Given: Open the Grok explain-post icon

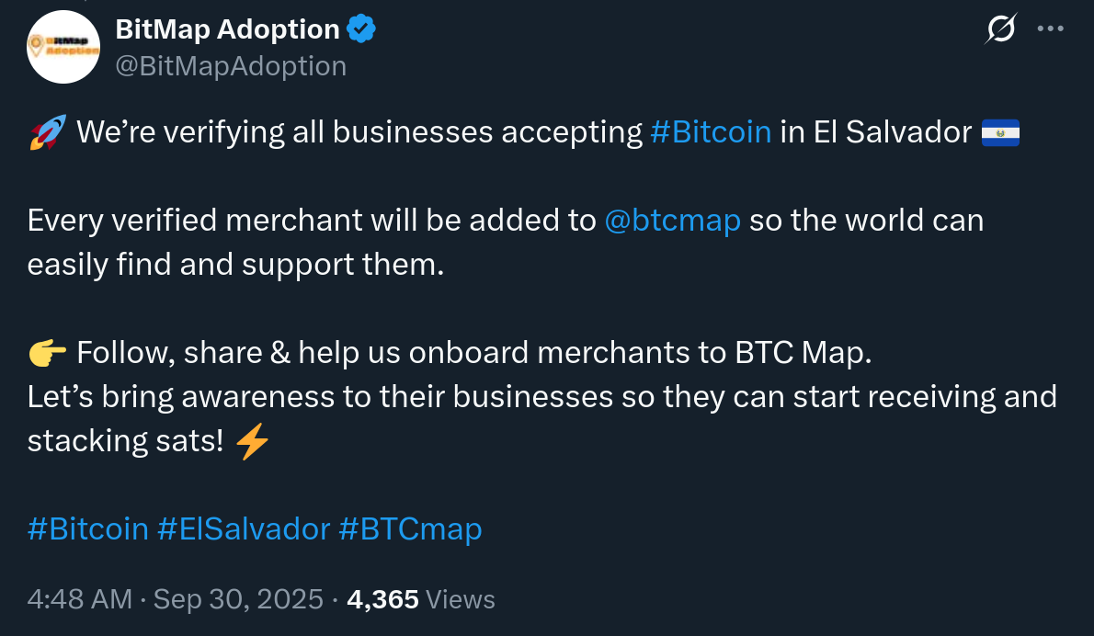Looking at the screenshot, I should click(1001, 30).
